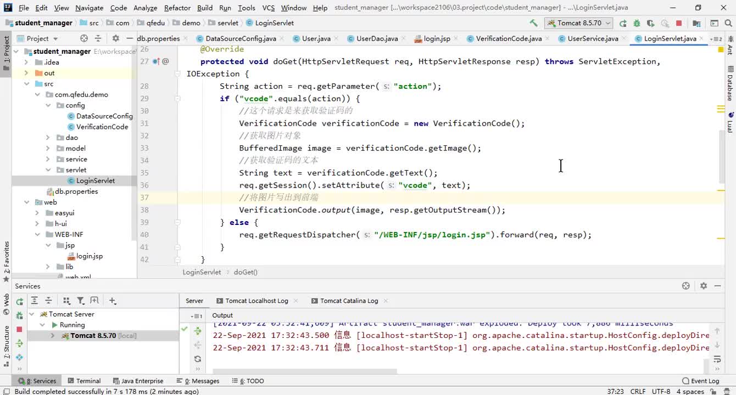Select VerificationCode class in project tree
This screenshot has width=736, height=395.
tap(98, 127)
